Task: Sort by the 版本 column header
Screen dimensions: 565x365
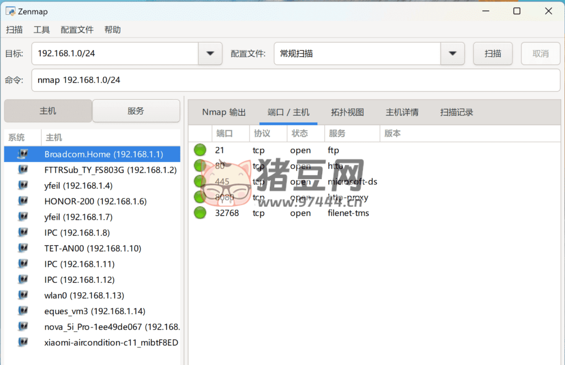Action: pos(470,133)
